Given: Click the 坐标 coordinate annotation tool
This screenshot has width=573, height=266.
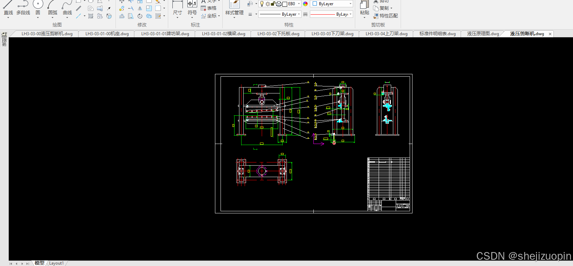Looking at the screenshot, I should (209, 16).
